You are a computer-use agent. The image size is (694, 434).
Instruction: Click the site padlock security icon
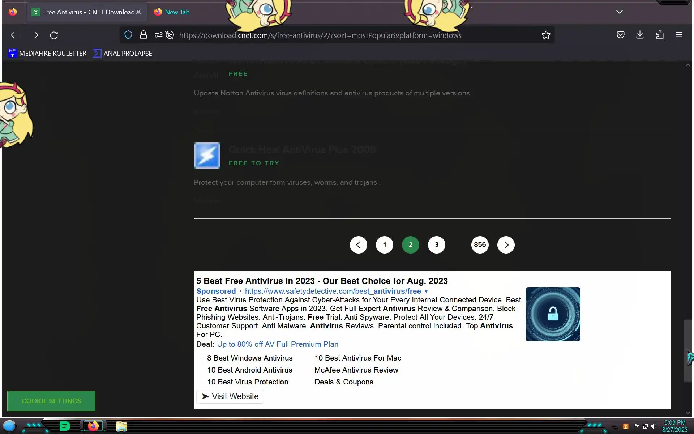(143, 35)
